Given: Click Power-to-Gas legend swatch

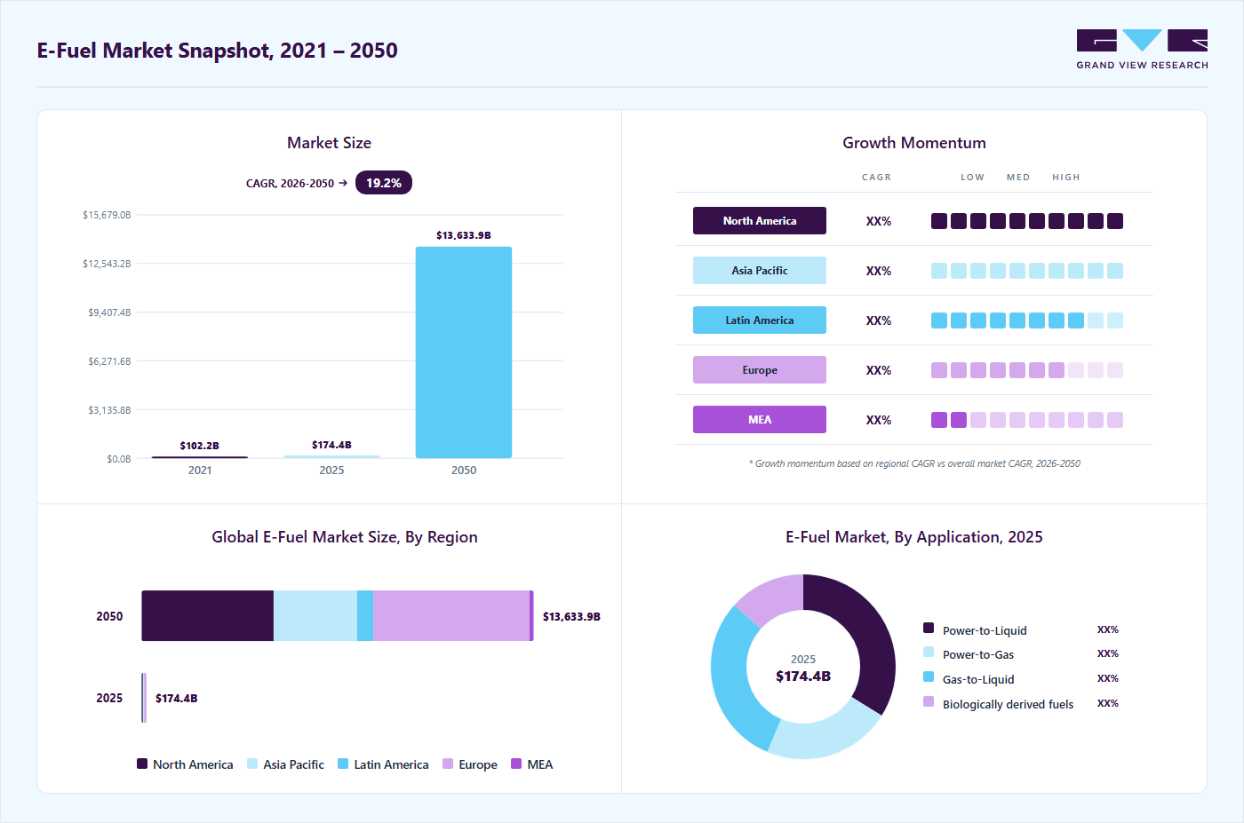Looking at the screenshot, I should pyautogui.click(x=929, y=652).
